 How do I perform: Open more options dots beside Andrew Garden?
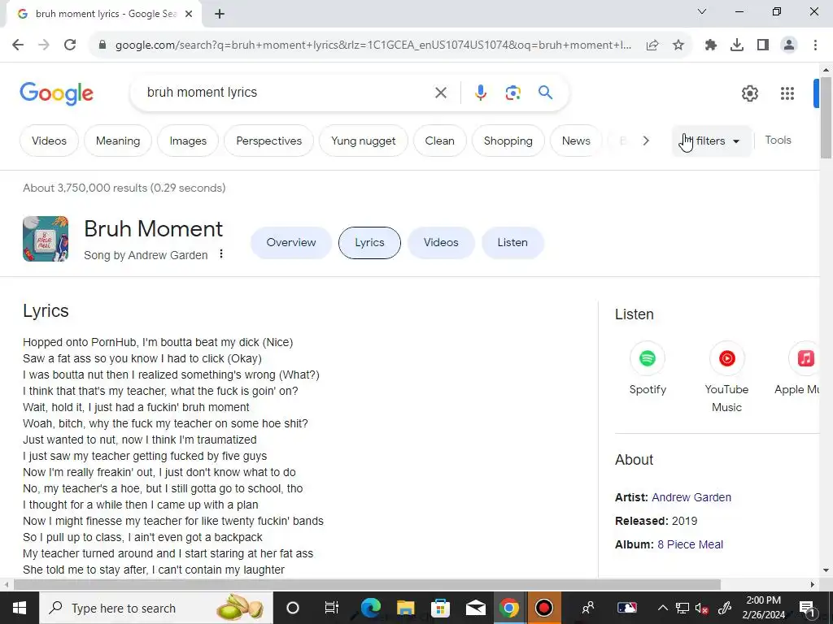tap(221, 254)
